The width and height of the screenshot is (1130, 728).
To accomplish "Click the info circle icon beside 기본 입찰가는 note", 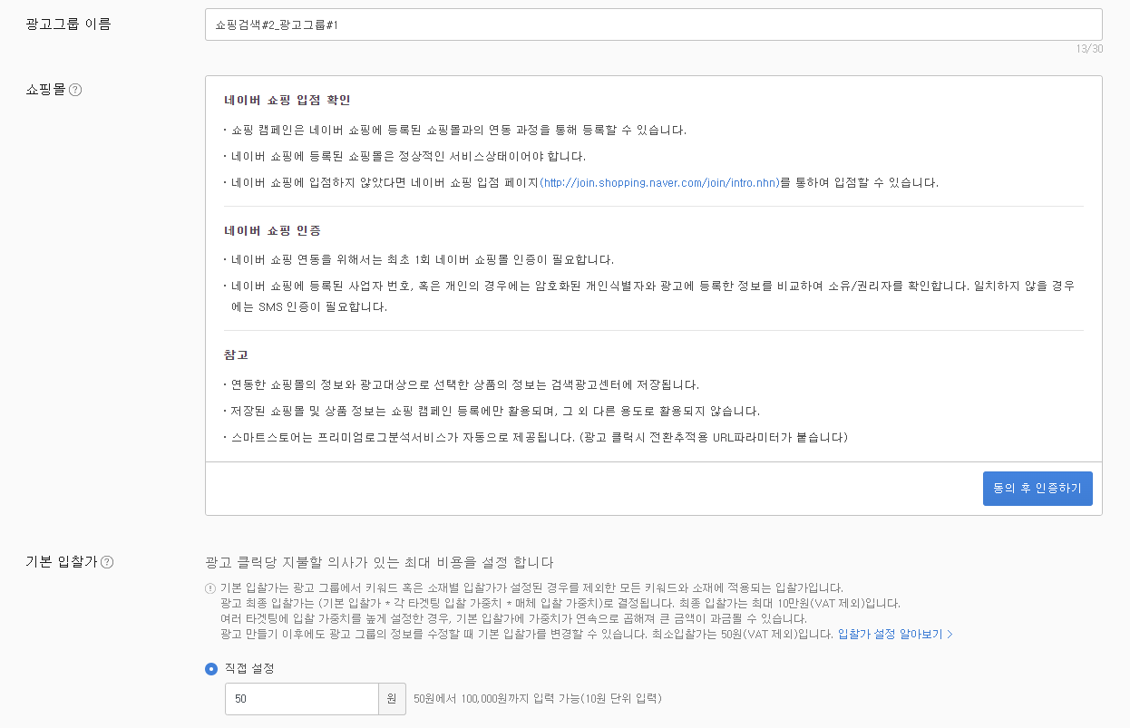I will click(210, 588).
